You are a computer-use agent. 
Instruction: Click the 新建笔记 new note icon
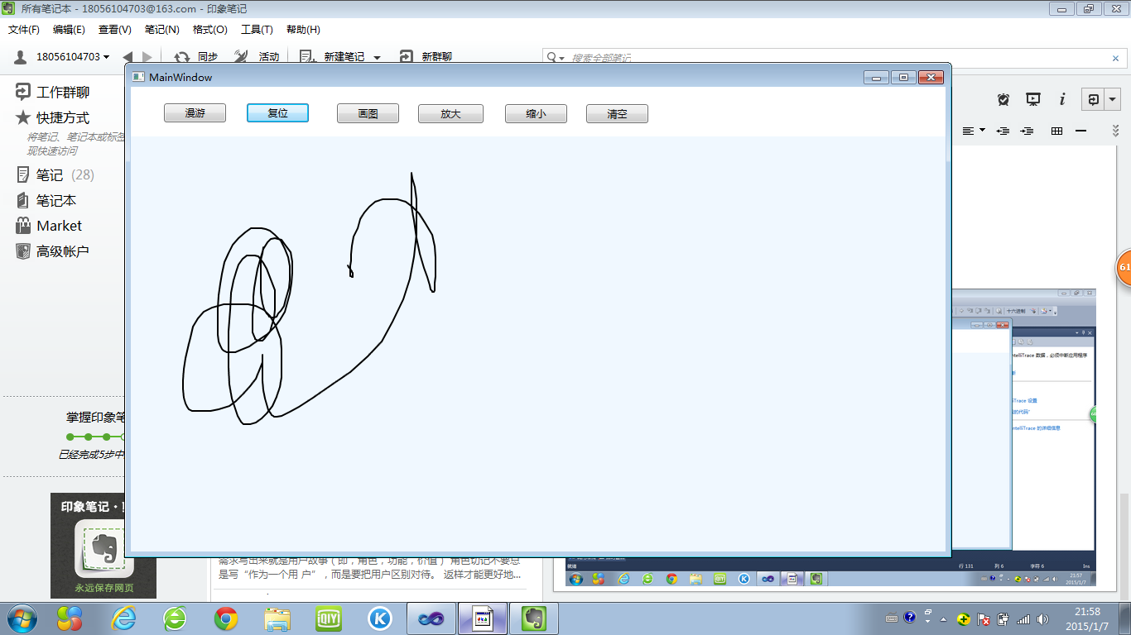(307, 57)
